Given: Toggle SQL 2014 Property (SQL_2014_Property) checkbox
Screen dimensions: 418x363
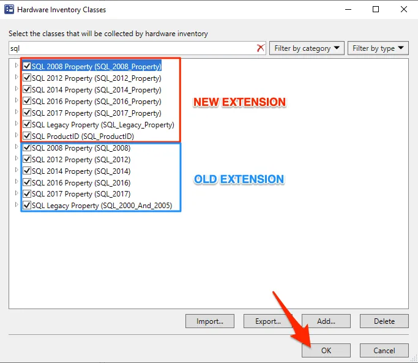Looking at the screenshot, I should coord(27,89).
